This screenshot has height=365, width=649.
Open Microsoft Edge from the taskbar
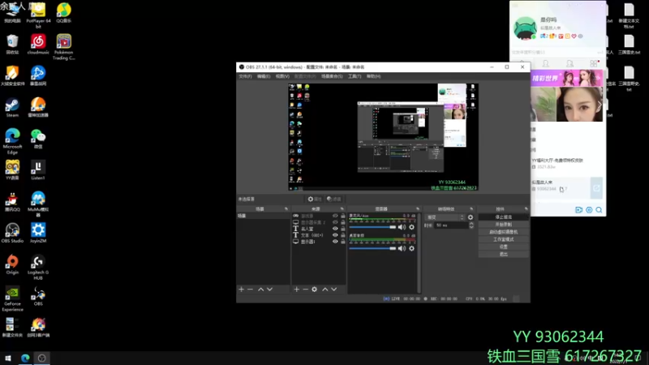coord(25,358)
